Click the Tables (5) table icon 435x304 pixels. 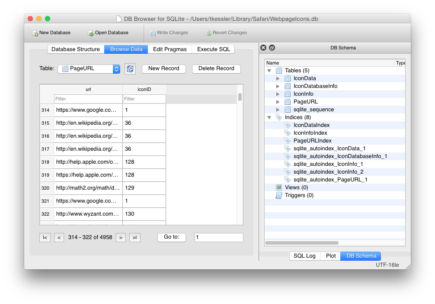[x=279, y=71]
